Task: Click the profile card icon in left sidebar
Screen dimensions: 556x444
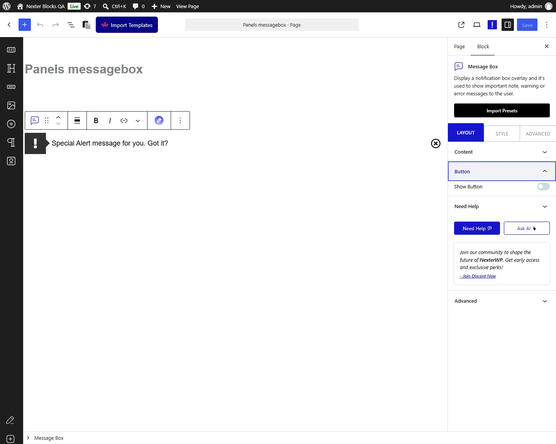Action: [11, 161]
